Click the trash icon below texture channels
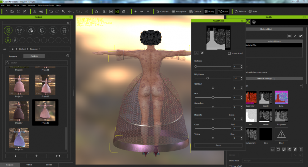This screenshot has width=308, height=167. (301, 150)
